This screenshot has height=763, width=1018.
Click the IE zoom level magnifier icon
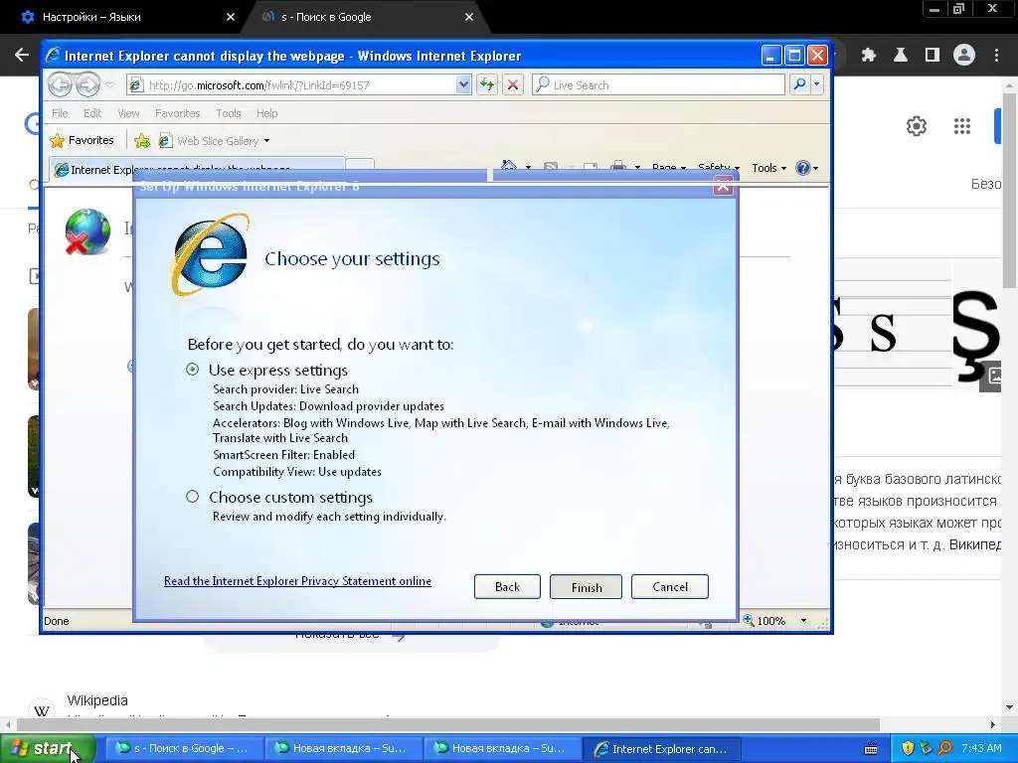[749, 621]
